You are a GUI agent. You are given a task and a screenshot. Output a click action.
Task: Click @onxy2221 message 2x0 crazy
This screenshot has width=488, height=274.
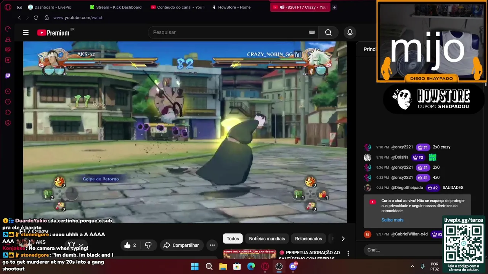441,147
